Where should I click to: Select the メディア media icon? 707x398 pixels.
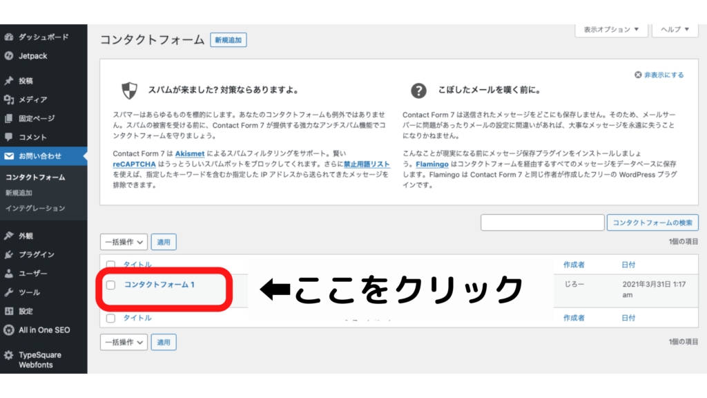point(8,99)
